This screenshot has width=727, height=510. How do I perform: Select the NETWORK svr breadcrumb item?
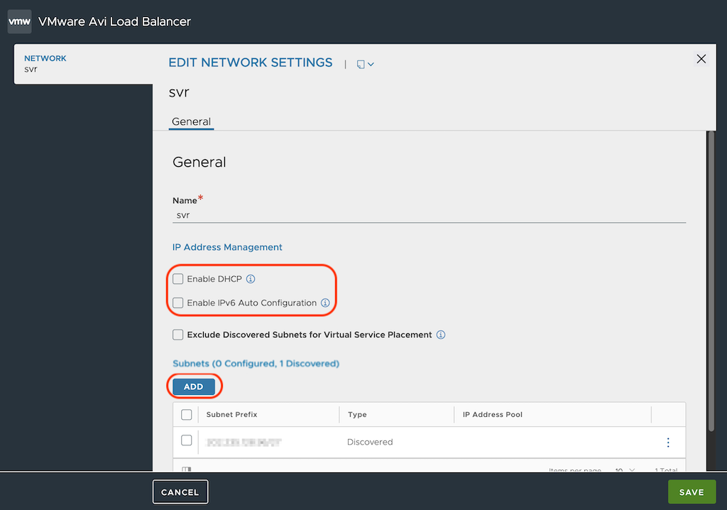(x=45, y=63)
